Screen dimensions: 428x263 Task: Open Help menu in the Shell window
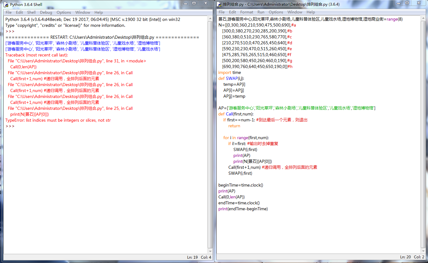pyautogui.click(x=99, y=12)
